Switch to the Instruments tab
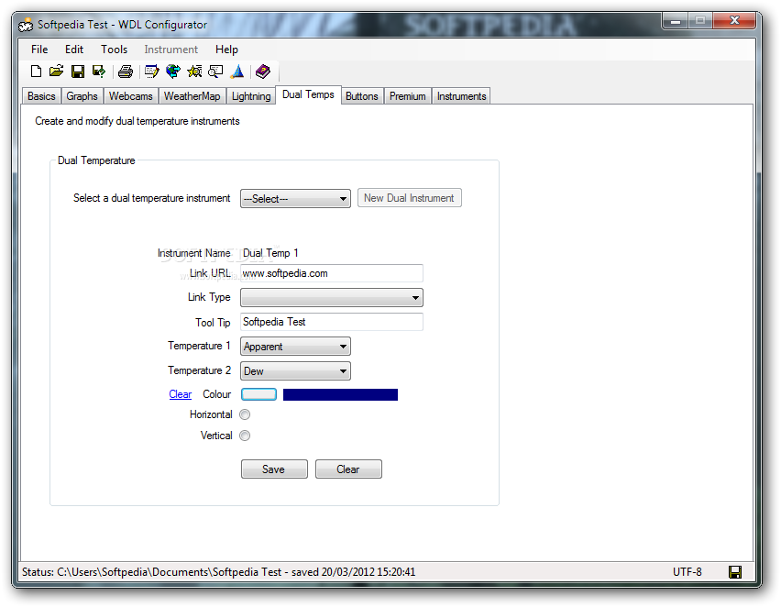Screen dimensions: 781x607 [x=461, y=96]
